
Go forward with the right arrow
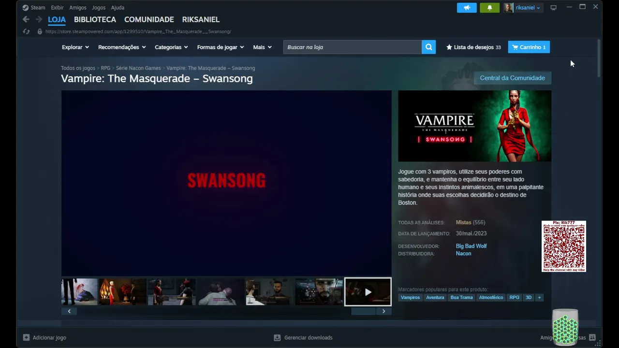point(39,19)
